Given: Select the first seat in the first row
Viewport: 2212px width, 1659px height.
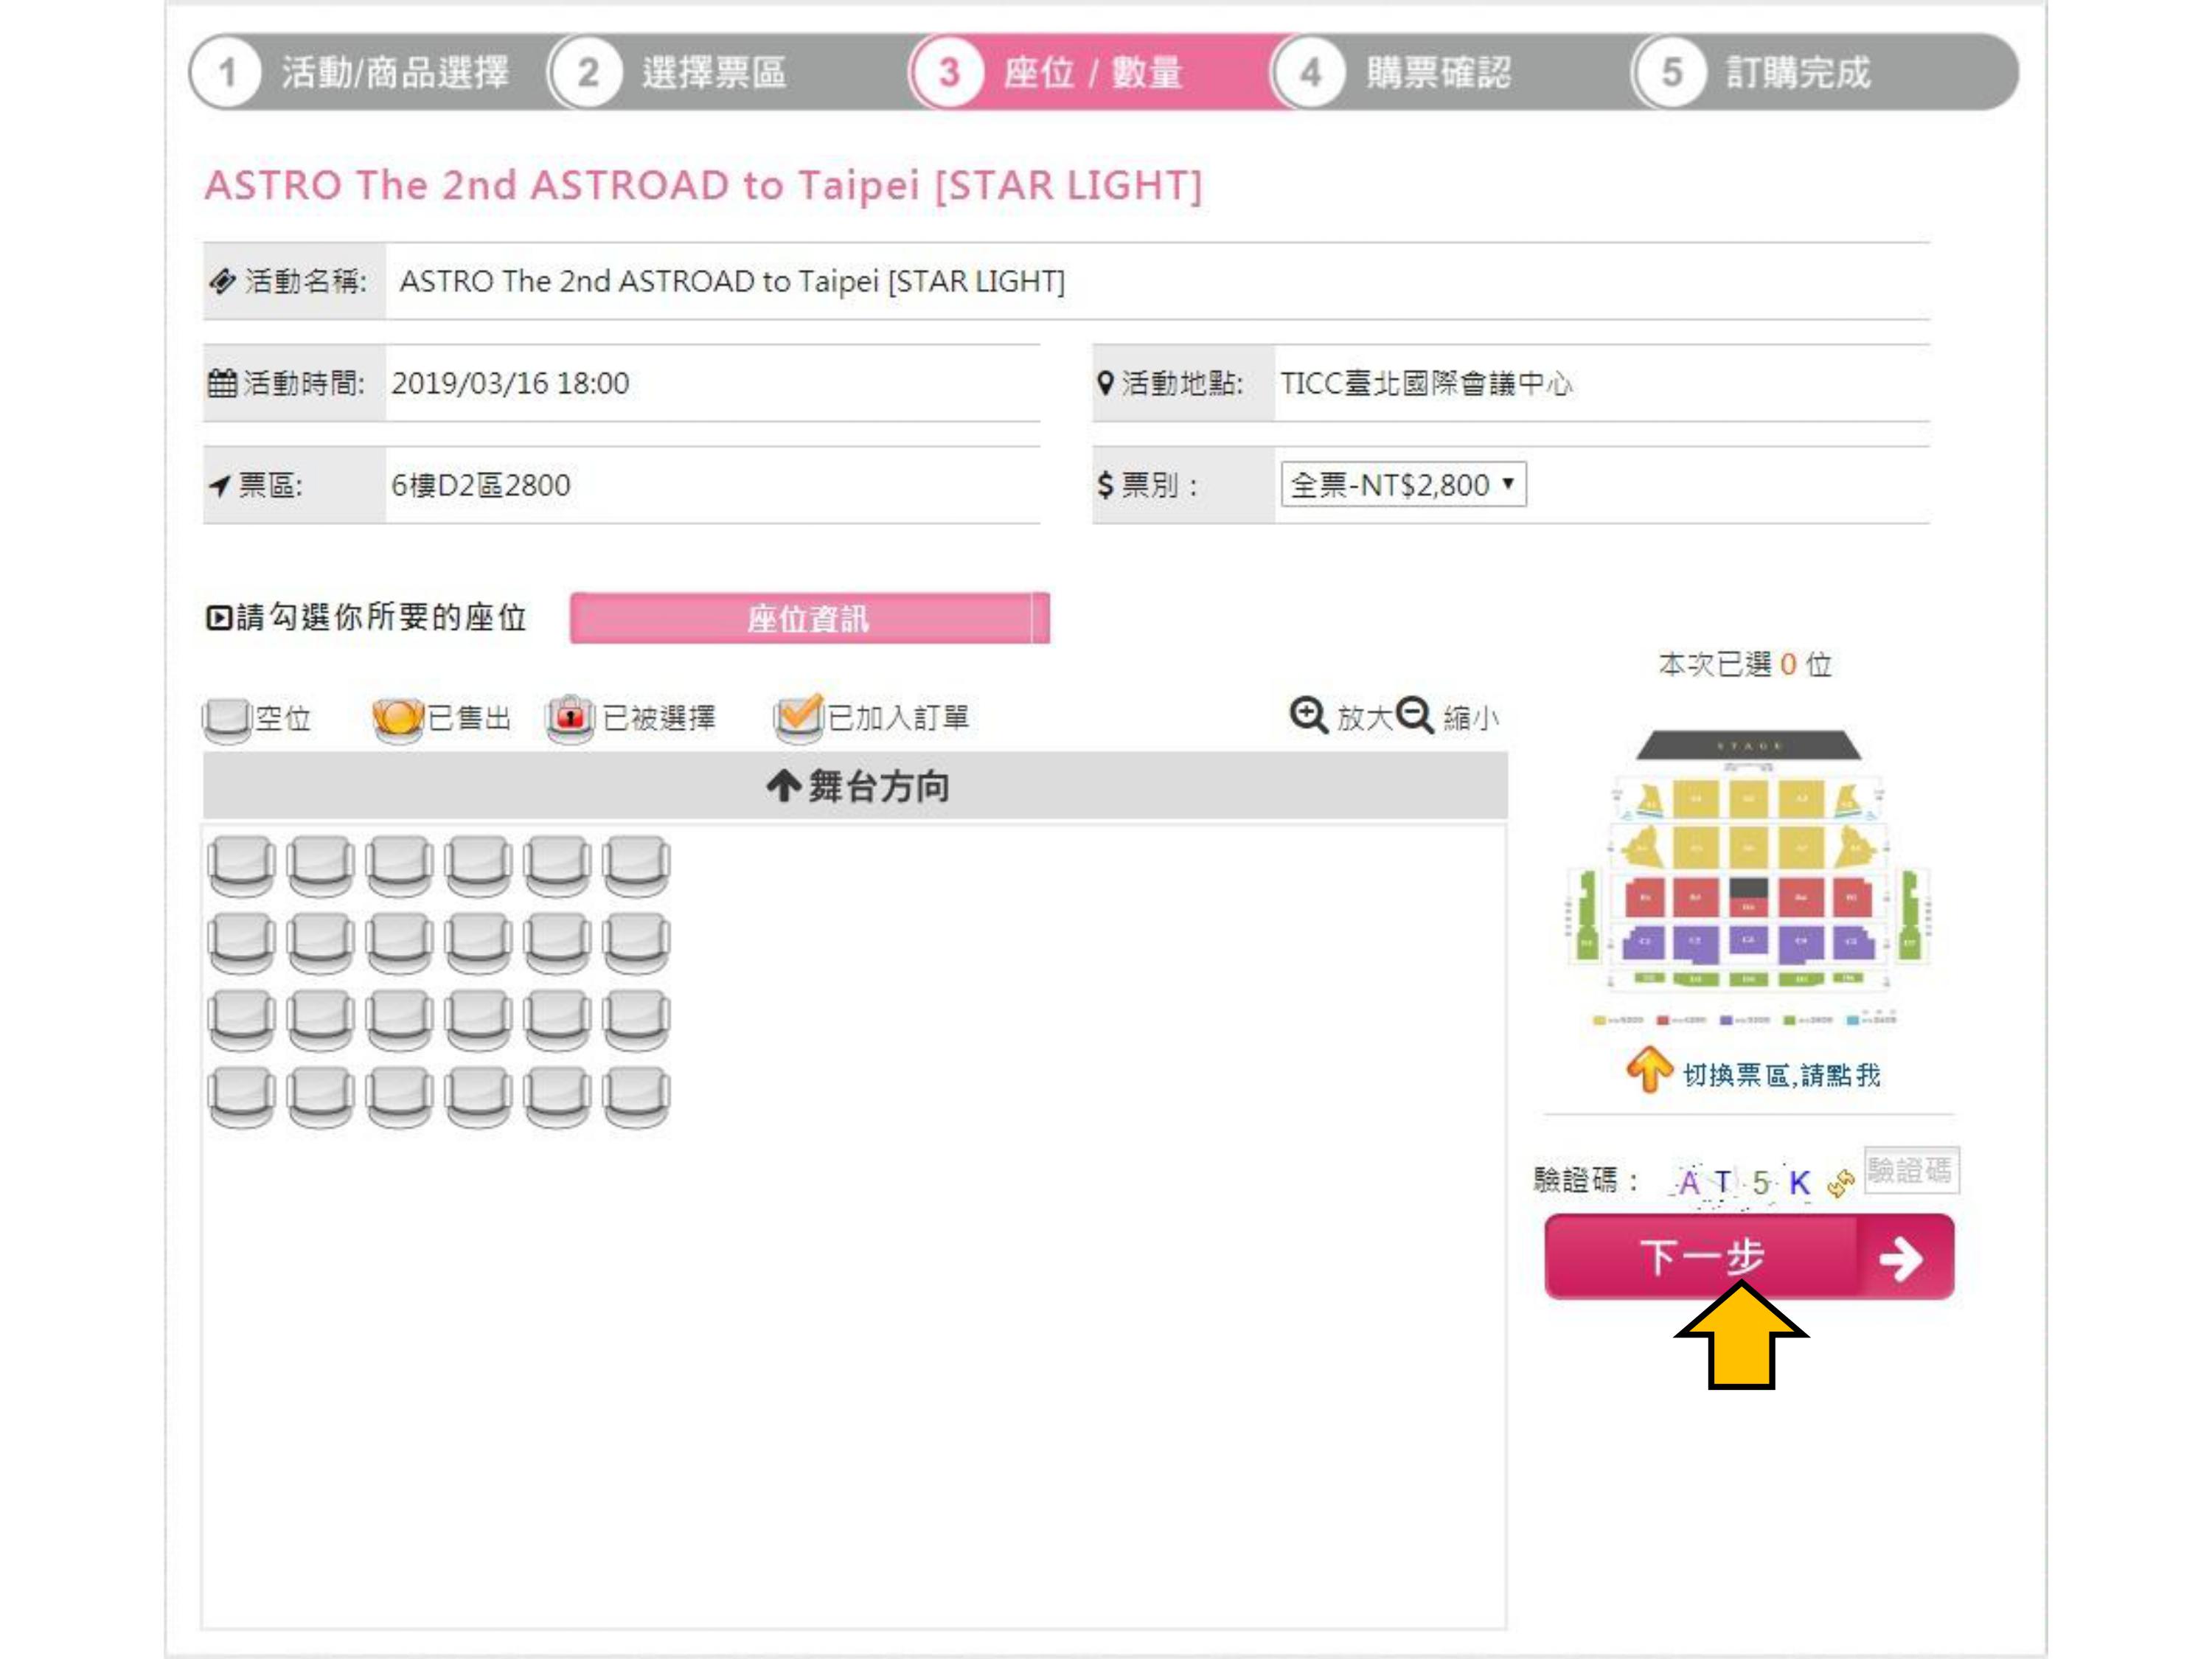Looking at the screenshot, I should point(241,865).
